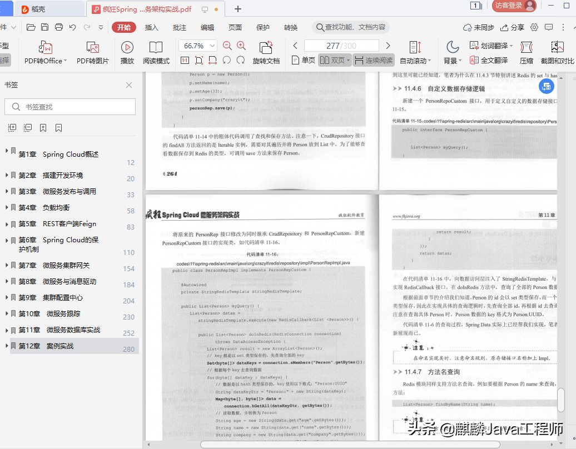Add a new bookmark icon
The height and width of the screenshot is (449, 576).
tap(43, 128)
